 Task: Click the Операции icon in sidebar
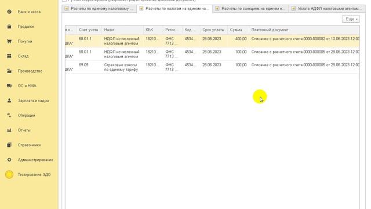(9, 115)
